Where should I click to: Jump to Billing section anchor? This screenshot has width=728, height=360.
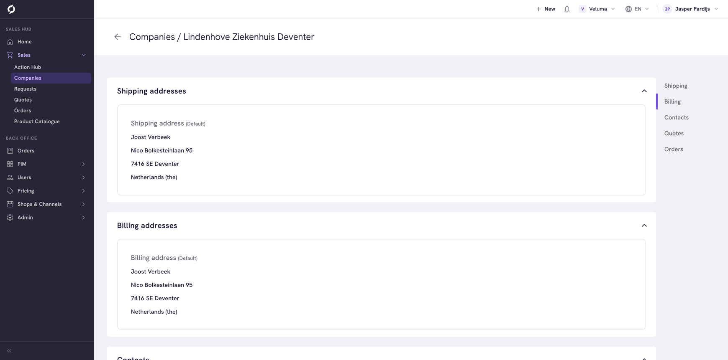pyautogui.click(x=672, y=101)
